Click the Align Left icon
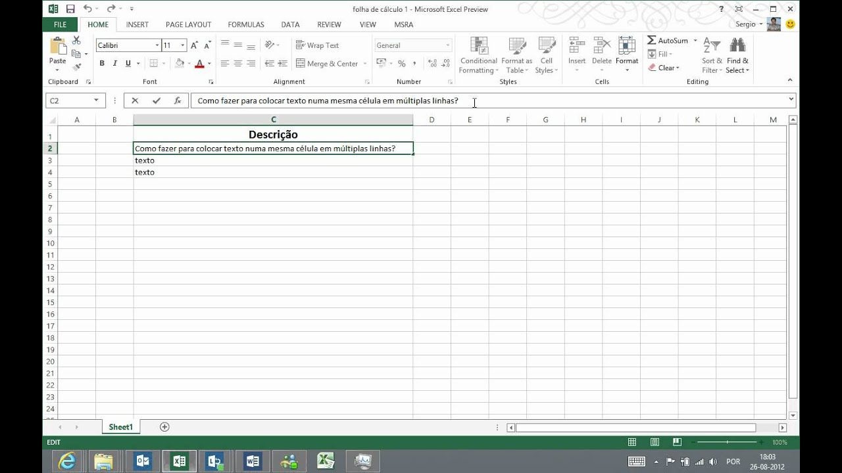This screenshot has width=842, height=473. (225, 64)
